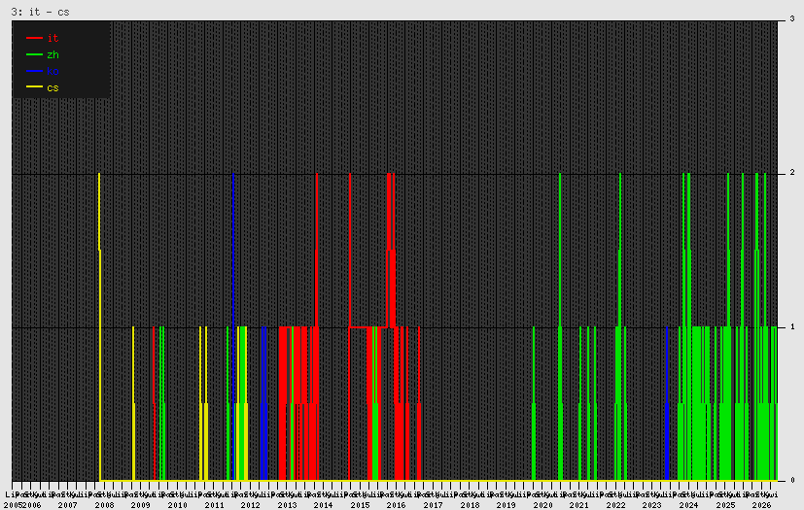Click the 2019 year label
The image size is (804, 510).
pos(507,505)
